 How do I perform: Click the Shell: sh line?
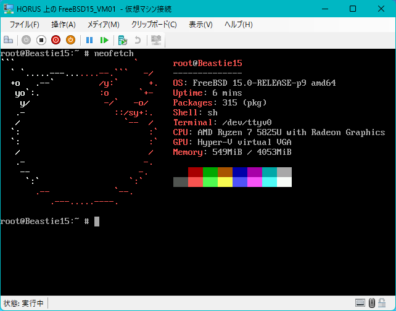195,113
